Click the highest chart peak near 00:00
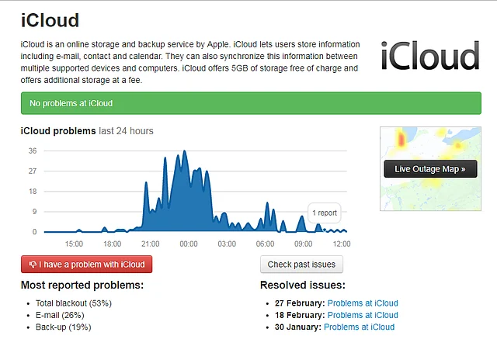 (185, 151)
